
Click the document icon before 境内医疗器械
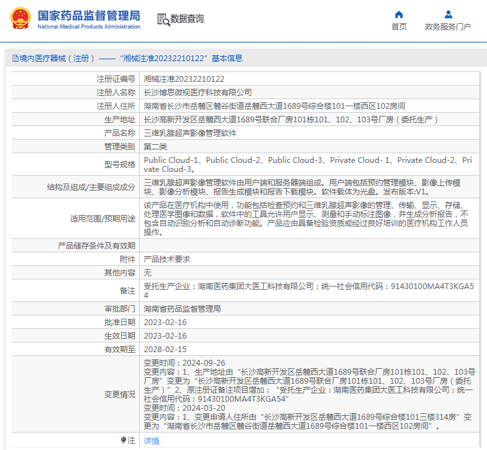coord(15,59)
